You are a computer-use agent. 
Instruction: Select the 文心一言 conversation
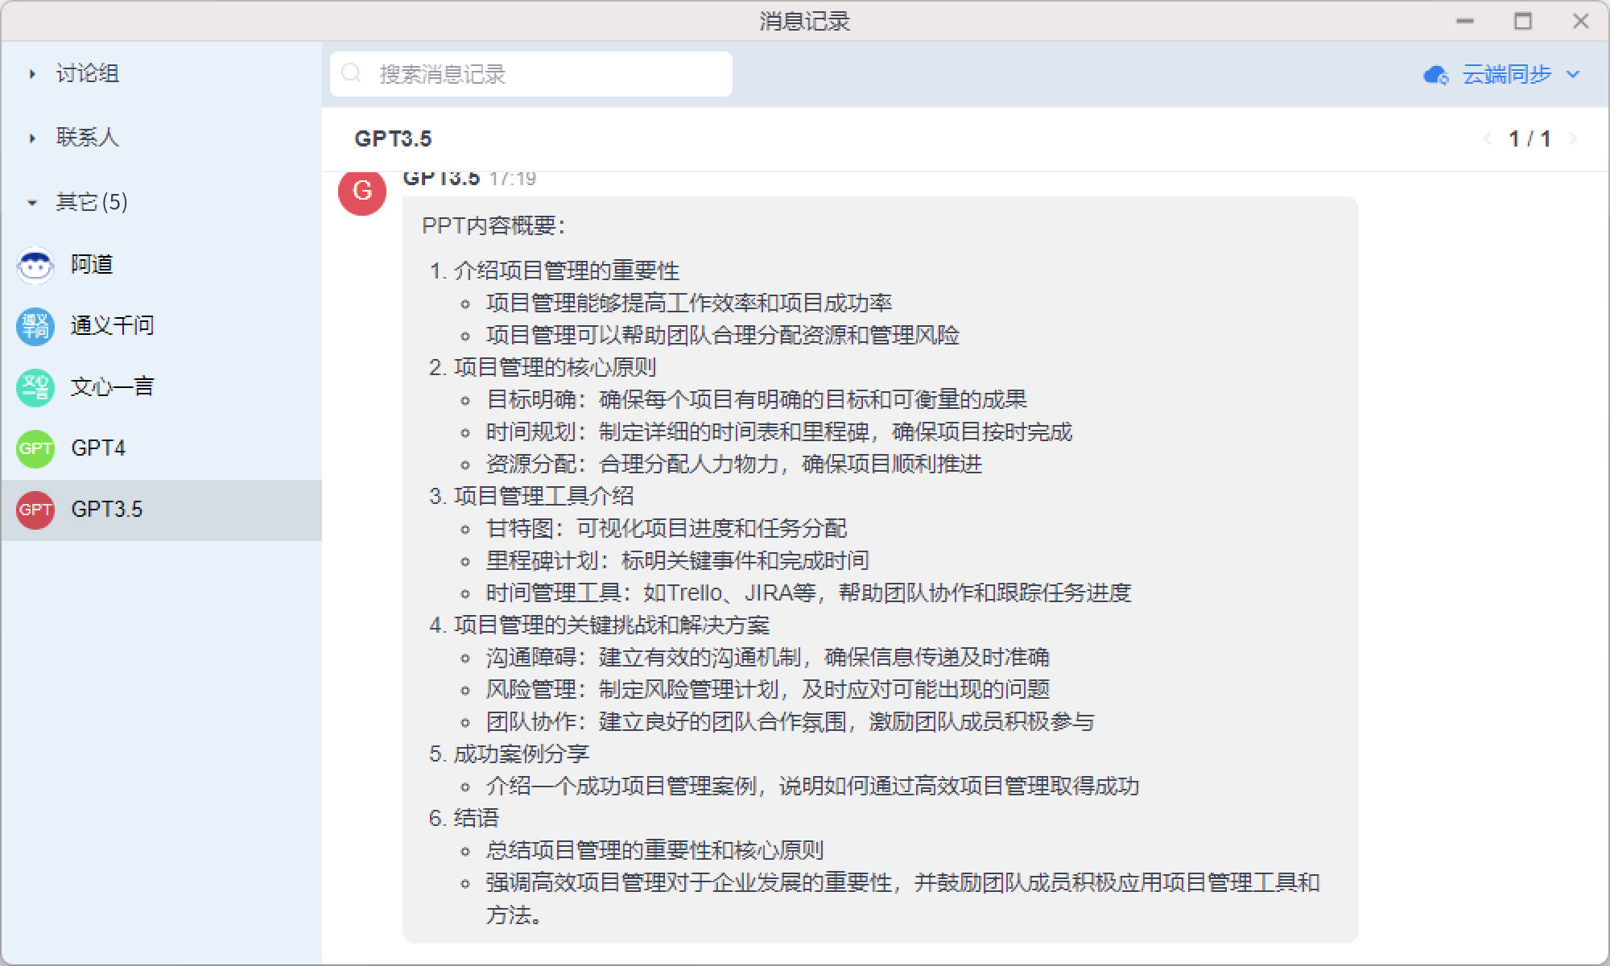[x=112, y=387]
